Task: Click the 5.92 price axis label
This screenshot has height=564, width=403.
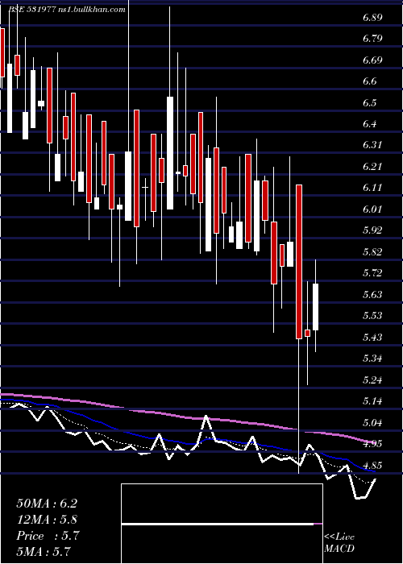Action: click(x=372, y=230)
